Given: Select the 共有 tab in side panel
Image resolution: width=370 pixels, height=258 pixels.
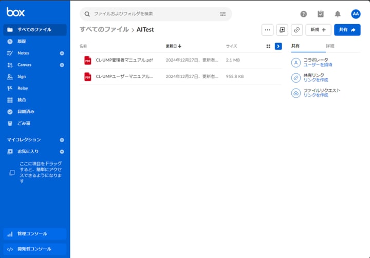Looking at the screenshot, I should [x=295, y=46].
